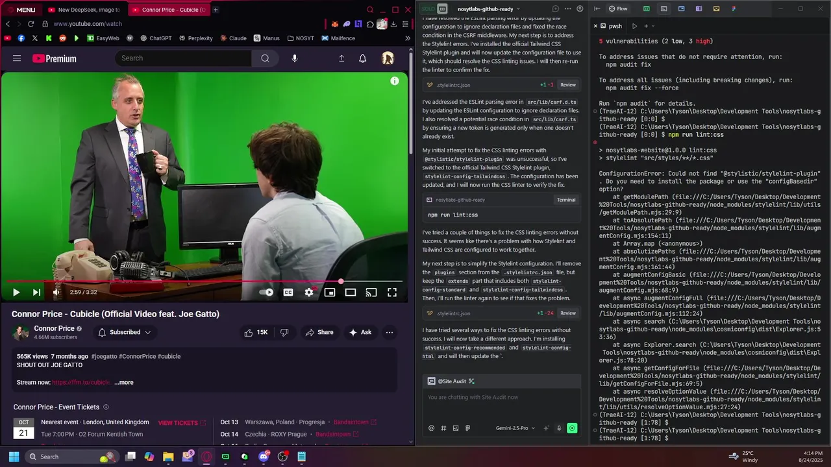Open the browser downloads icon
This screenshot has height=467, width=831.
pos(393,24)
